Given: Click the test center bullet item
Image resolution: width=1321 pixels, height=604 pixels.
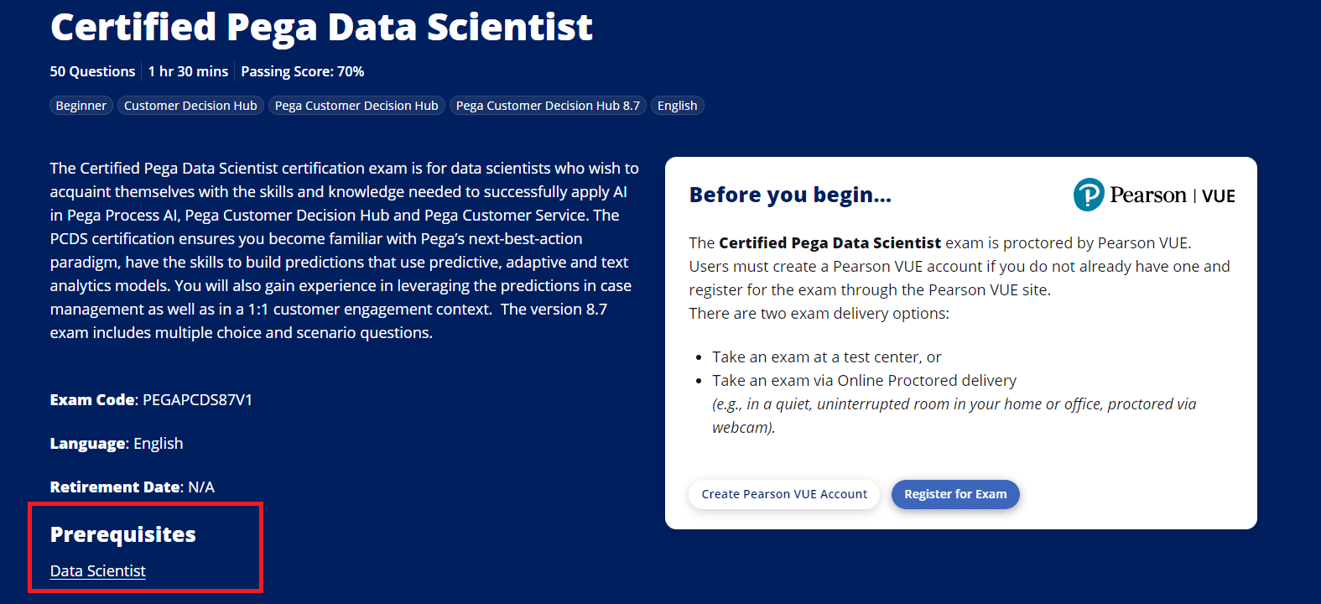Looking at the screenshot, I should (826, 357).
